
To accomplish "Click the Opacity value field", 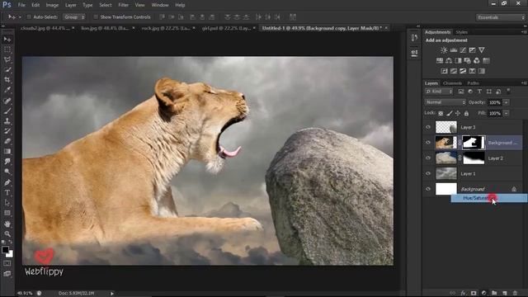I will (x=495, y=102).
